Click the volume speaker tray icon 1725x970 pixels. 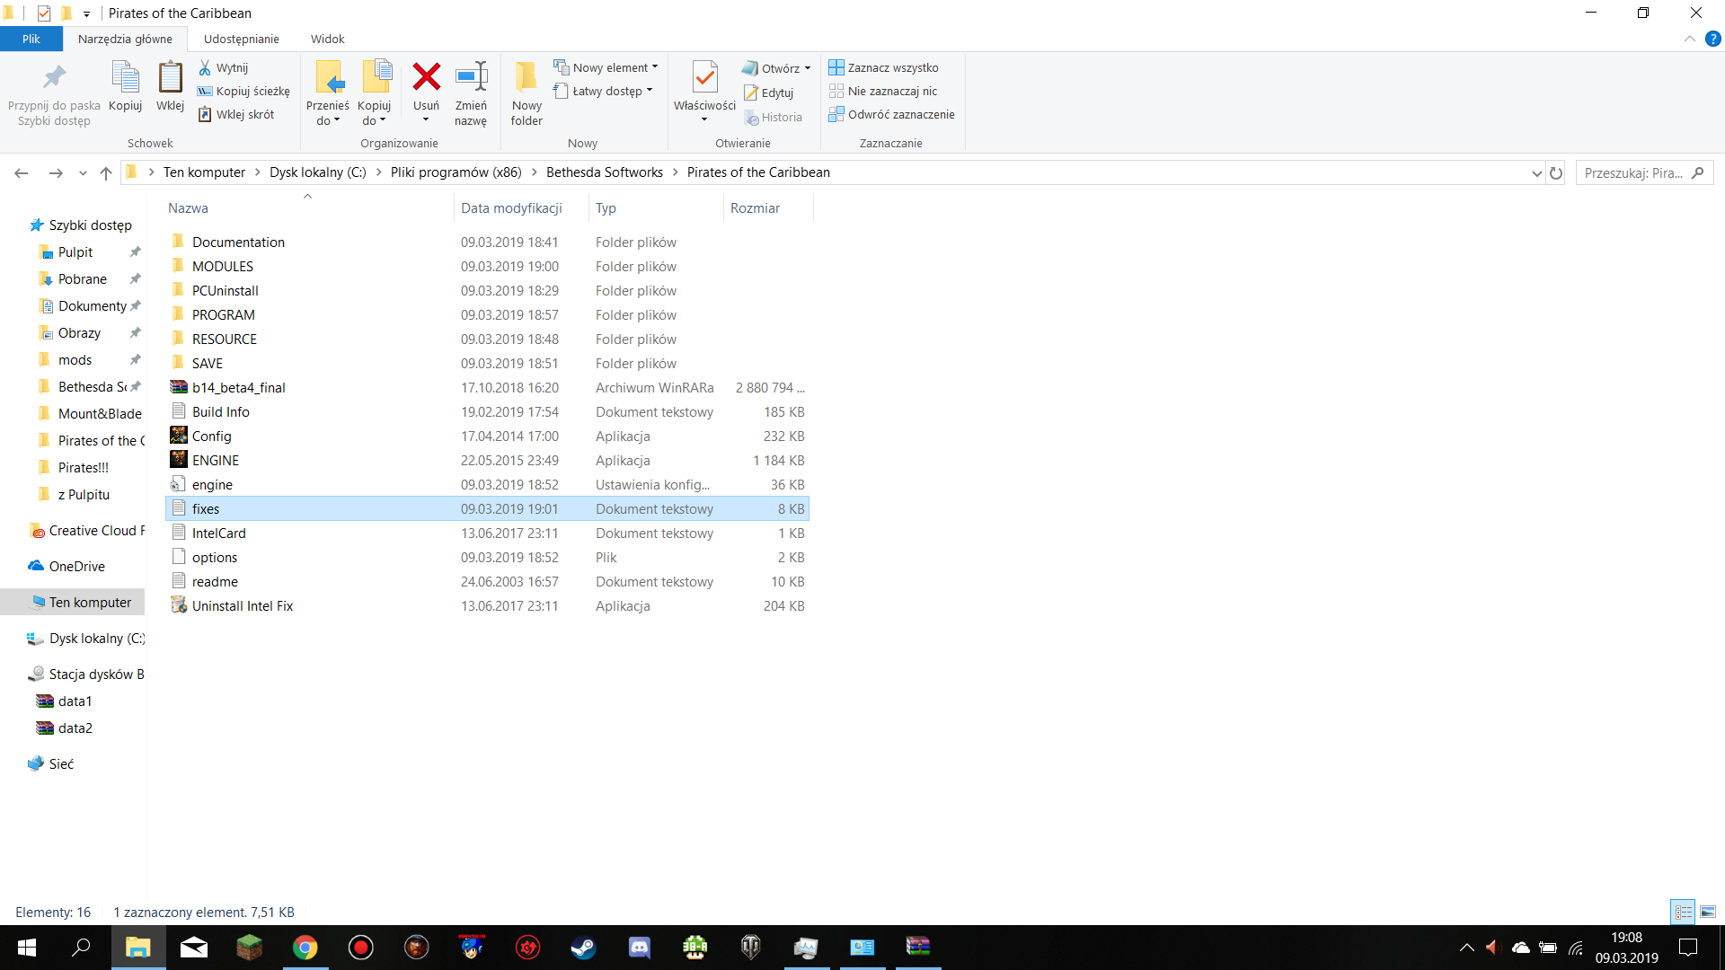point(1492,948)
